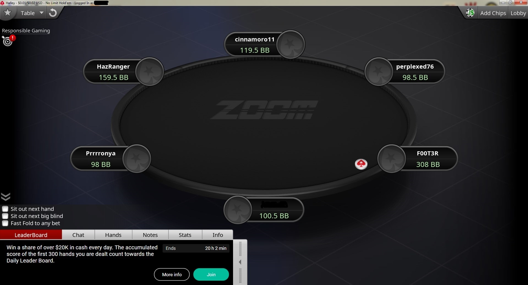Open the cashier chips icon
528x285 pixels.
tap(470, 13)
